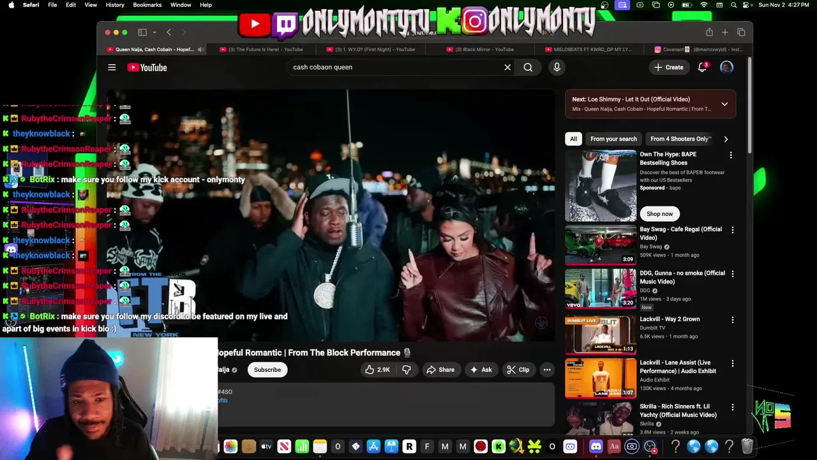
Task: Open the Safari History menu
Action: coord(115,4)
